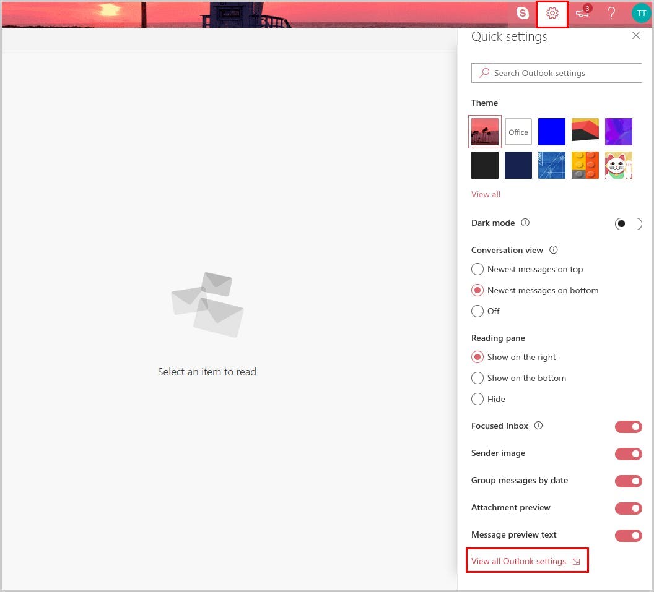Click the Focused Inbox info icon
The height and width of the screenshot is (592, 654).
click(538, 426)
